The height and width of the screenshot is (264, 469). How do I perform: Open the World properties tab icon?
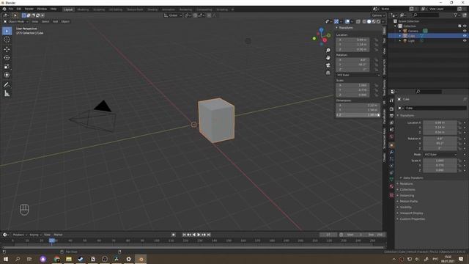click(x=391, y=136)
